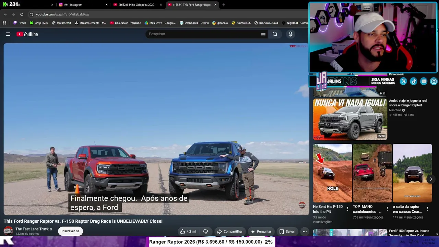
Task: Select the This Ford Ranger Raptor tab
Action: coord(192,5)
